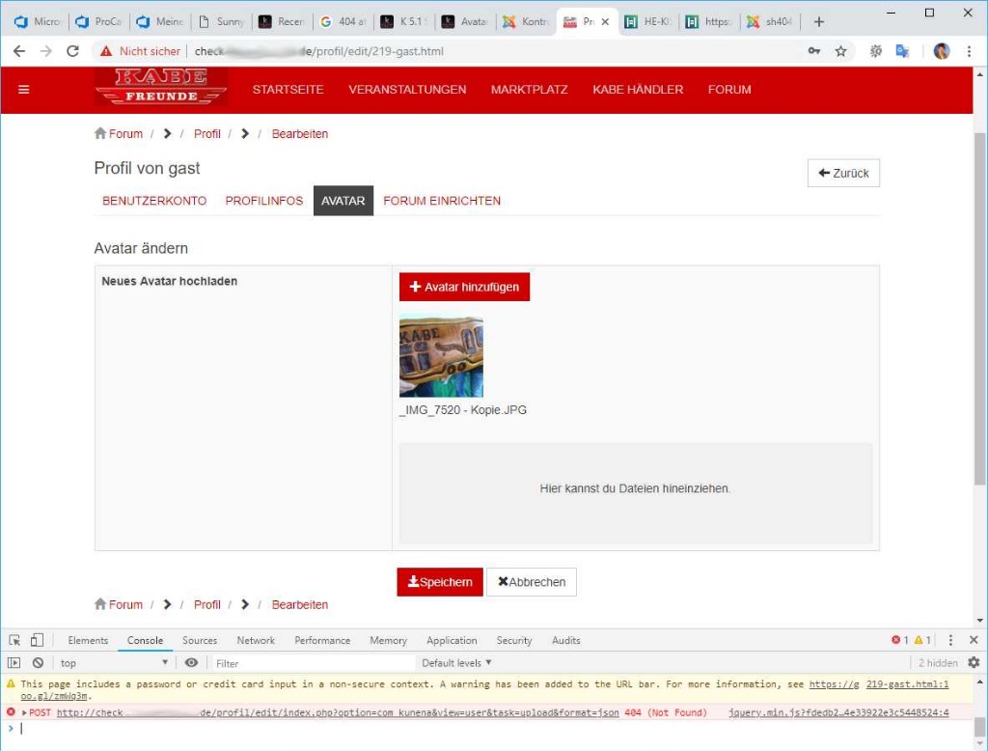Click the eye icon for live expression
Viewport: 988px width, 751px height.
192,663
